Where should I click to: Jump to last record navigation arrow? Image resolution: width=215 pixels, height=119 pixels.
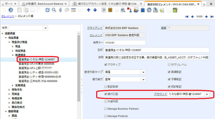[x=212, y=17]
